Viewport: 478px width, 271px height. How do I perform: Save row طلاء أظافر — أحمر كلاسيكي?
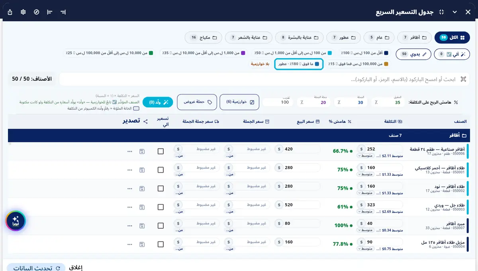[x=142, y=170]
